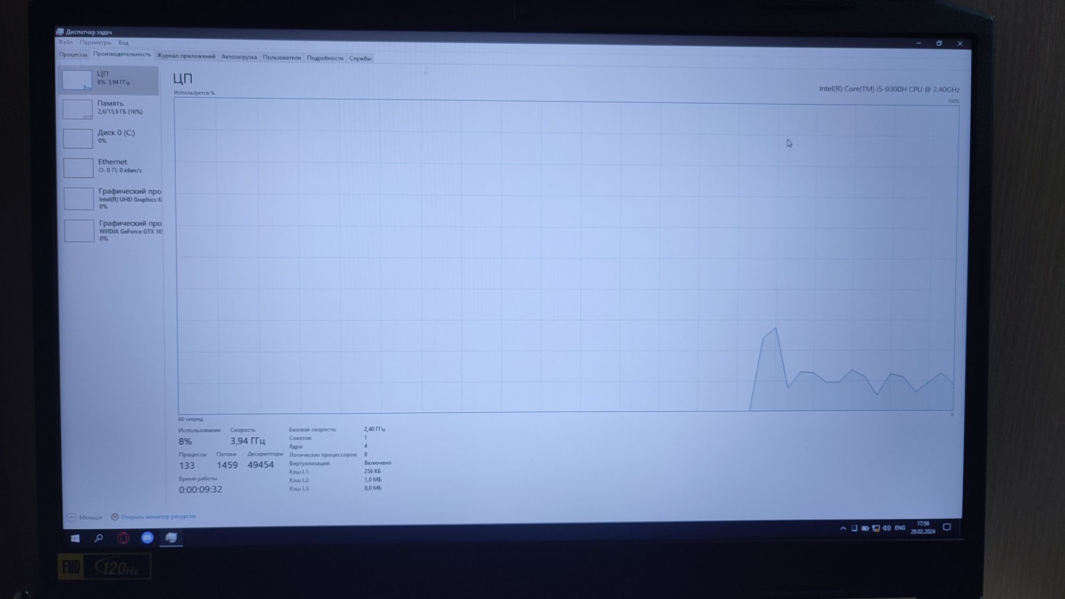
Task: Switch to the Службы tab
Action: pyautogui.click(x=360, y=59)
